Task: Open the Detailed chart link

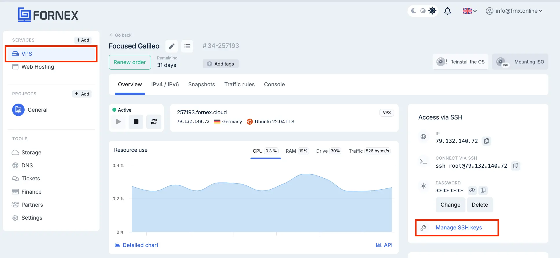Action: pyautogui.click(x=137, y=245)
